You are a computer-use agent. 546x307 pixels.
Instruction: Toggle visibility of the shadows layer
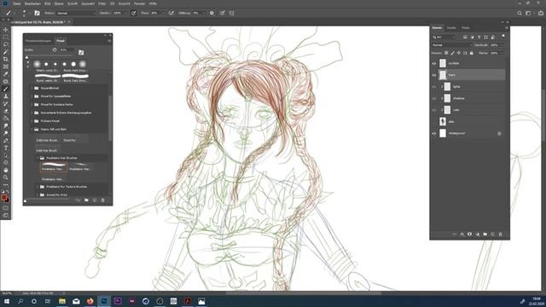pyautogui.click(x=434, y=98)
